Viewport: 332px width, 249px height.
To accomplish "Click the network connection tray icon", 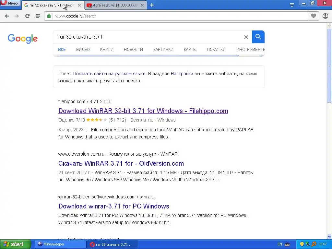I will [308, 244].
